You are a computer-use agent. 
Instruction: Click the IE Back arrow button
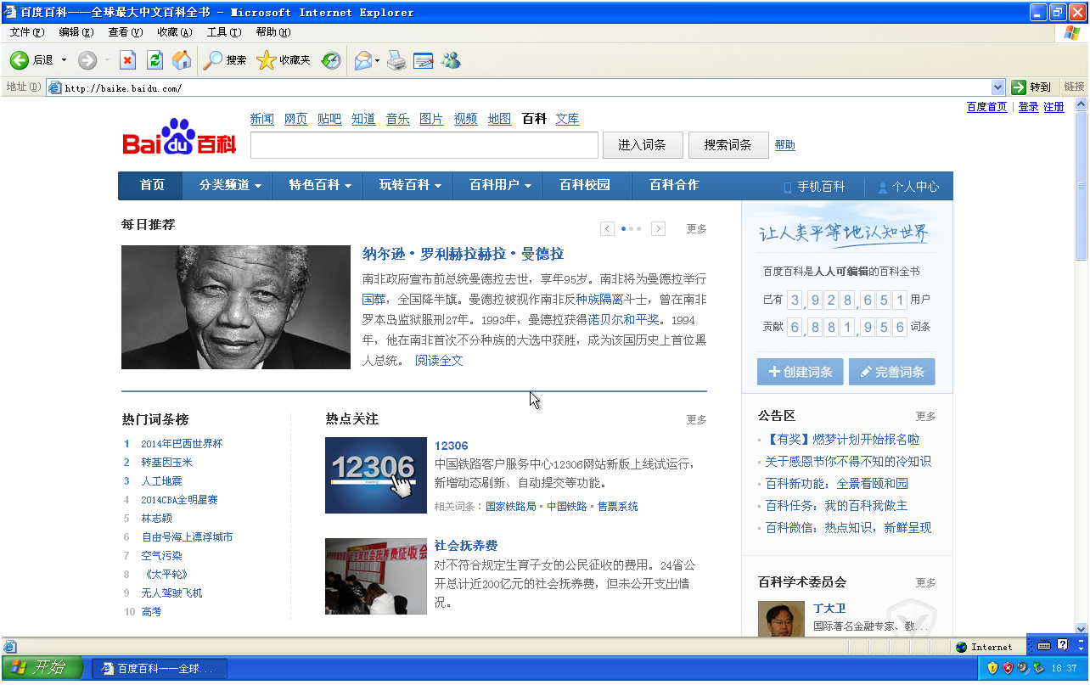click(20, 60)
